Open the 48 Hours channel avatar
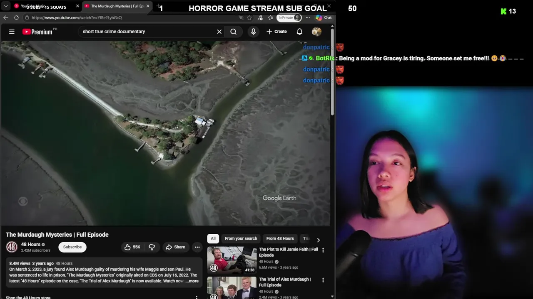The image size is (533, 299). click(12, 247)
